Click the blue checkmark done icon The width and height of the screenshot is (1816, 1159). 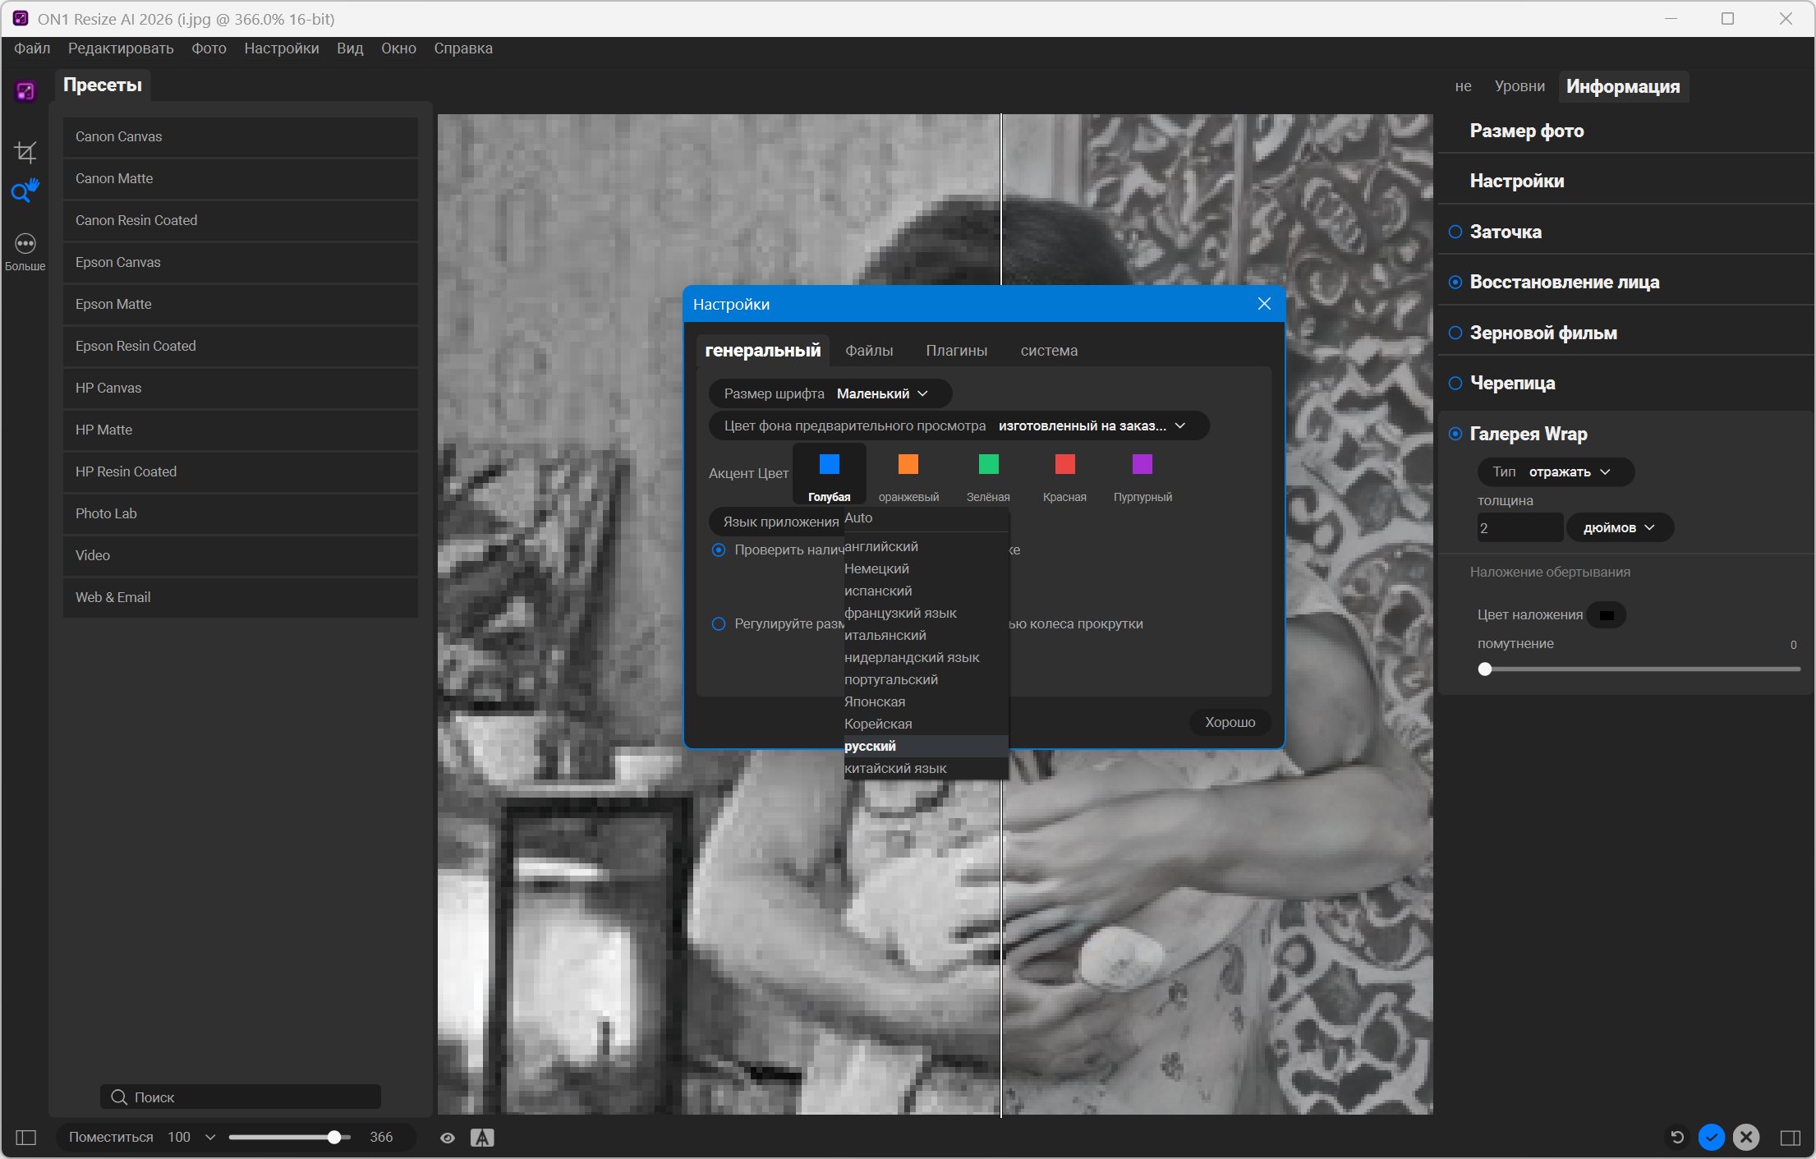coord(1712,1137)
